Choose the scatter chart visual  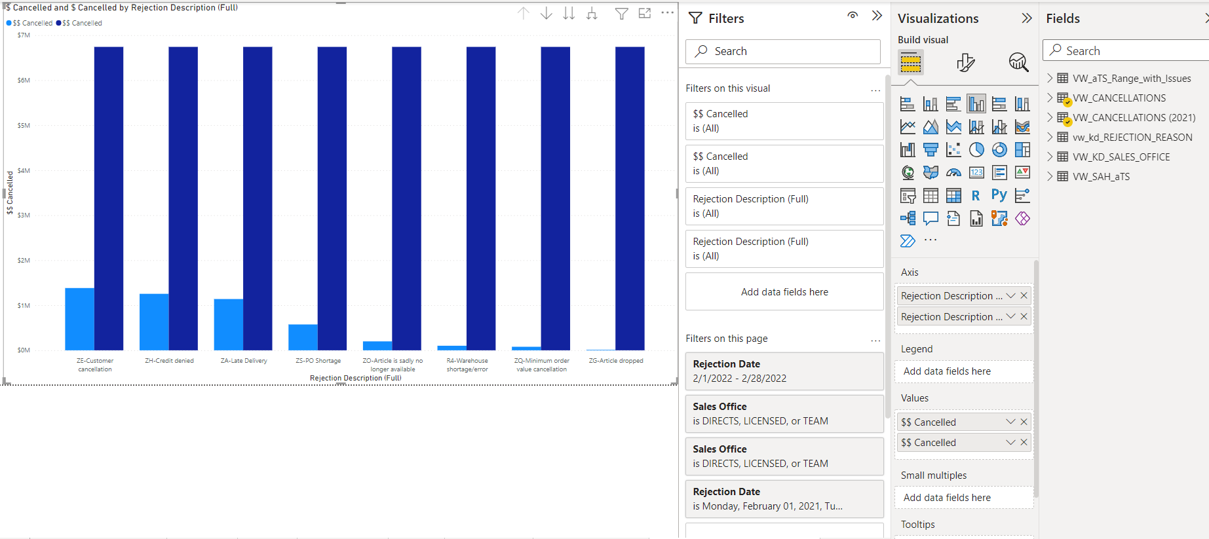(953, 149)
